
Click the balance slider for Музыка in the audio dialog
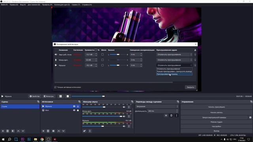tap(118, 65)
